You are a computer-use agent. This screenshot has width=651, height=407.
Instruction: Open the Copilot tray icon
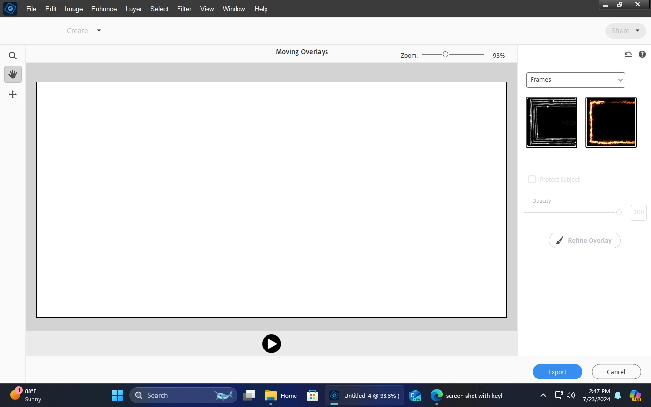click(x=635, y=395)
